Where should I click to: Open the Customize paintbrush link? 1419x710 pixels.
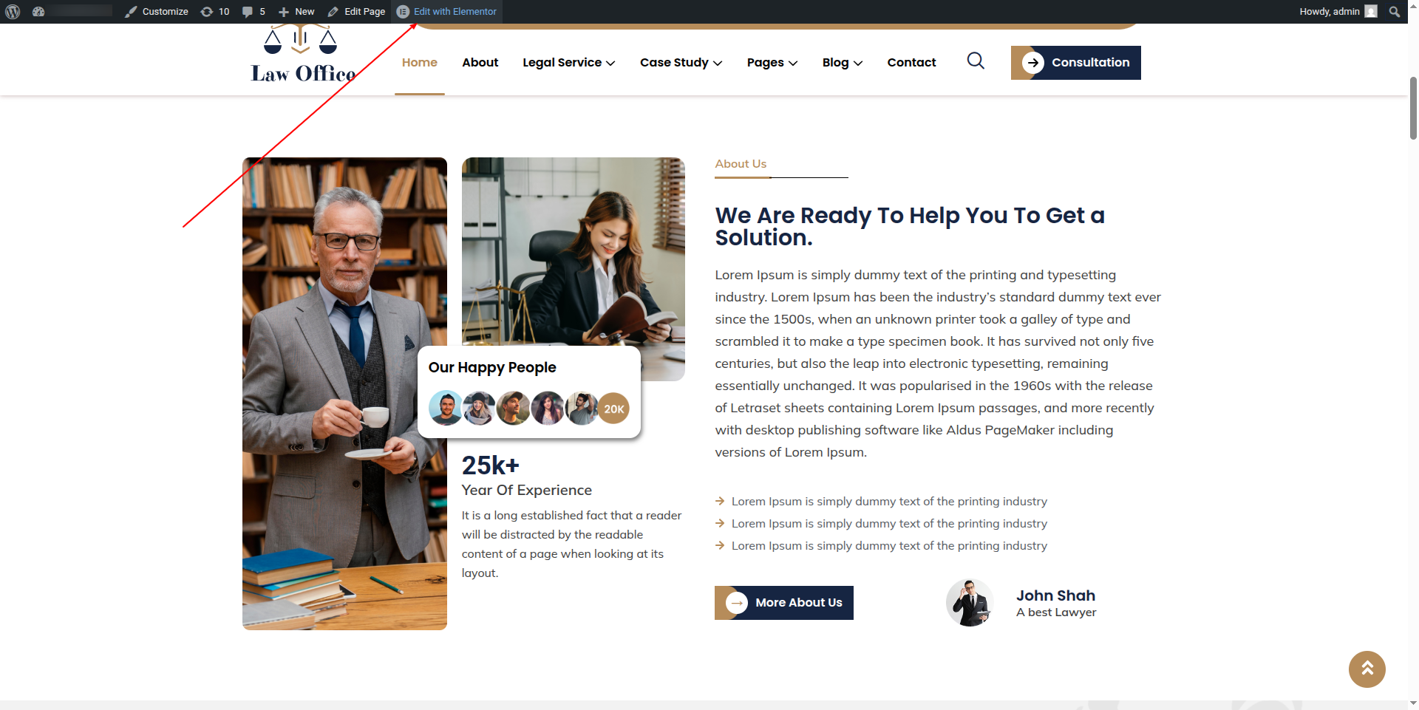(156, 11)
